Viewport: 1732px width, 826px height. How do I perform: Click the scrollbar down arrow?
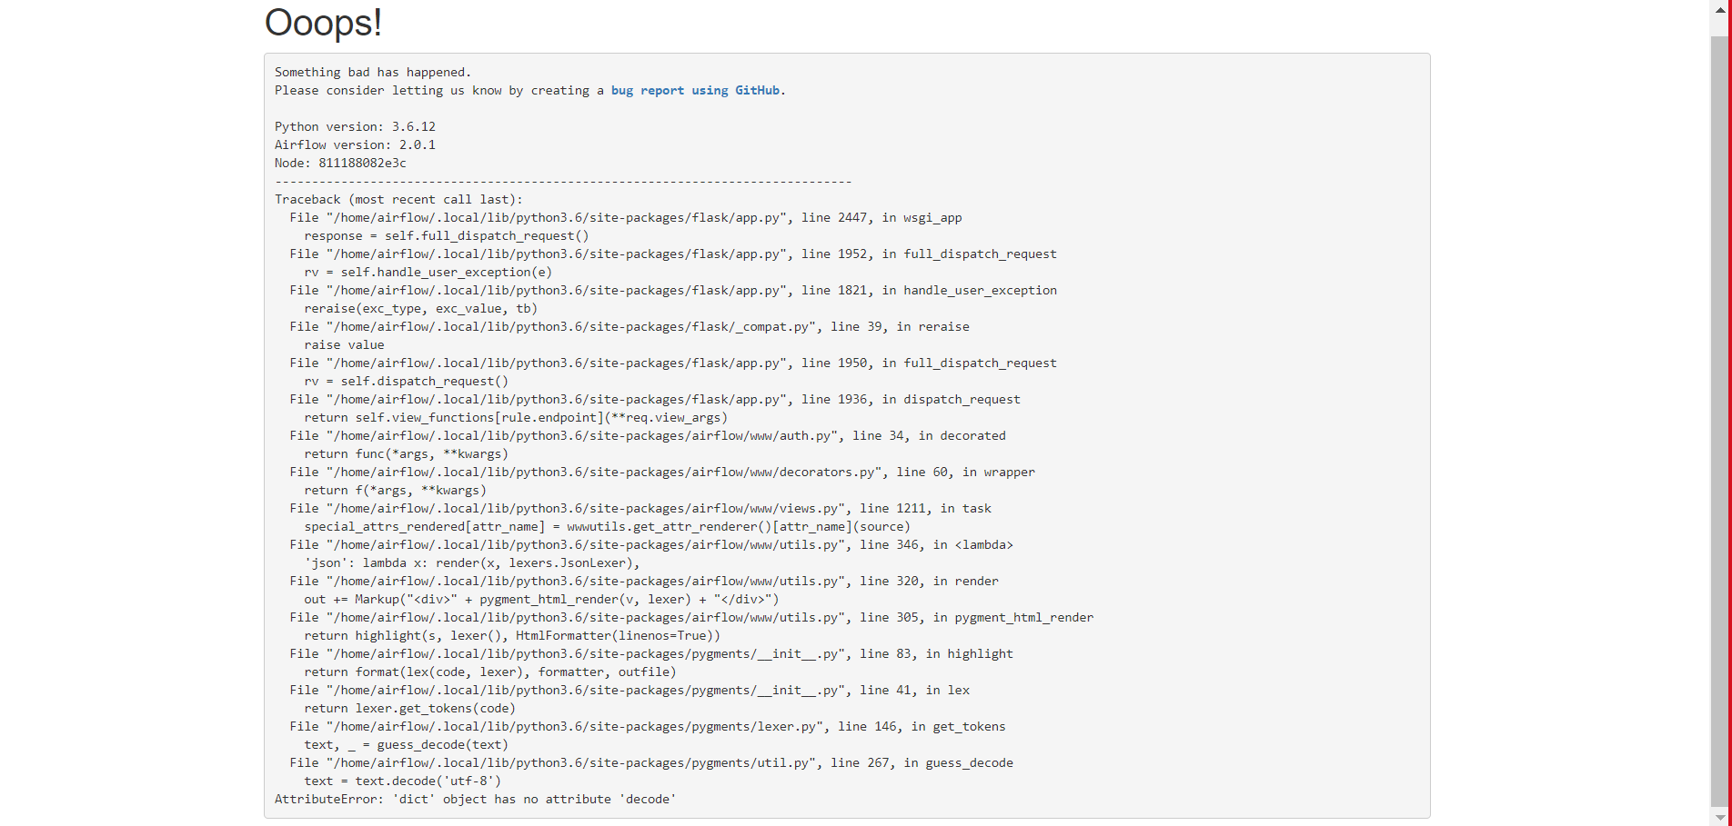(1719, 818)
